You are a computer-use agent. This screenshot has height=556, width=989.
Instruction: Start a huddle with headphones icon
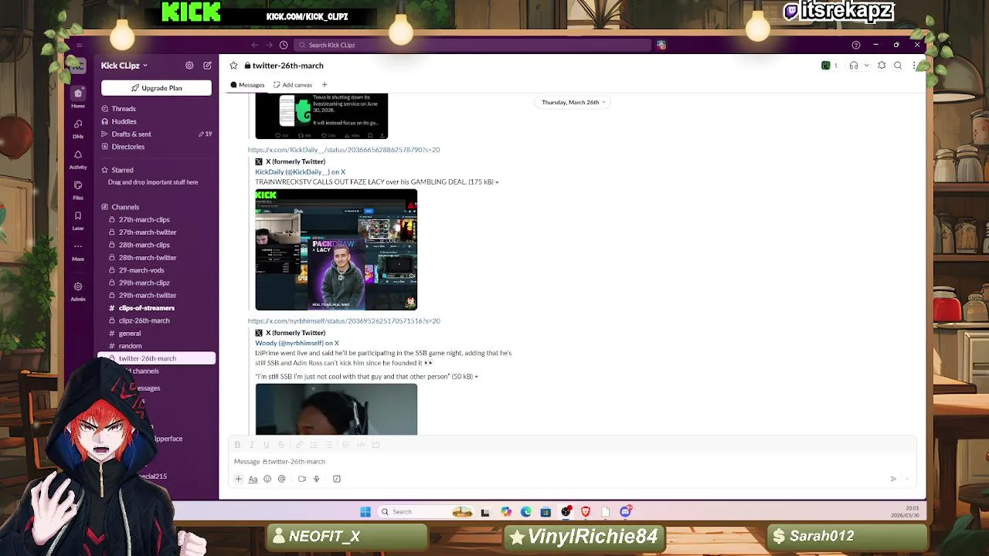click(854, 66)
